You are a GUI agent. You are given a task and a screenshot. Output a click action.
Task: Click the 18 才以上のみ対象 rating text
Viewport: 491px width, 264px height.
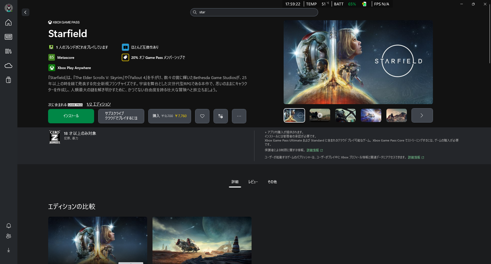click(80, 133)
